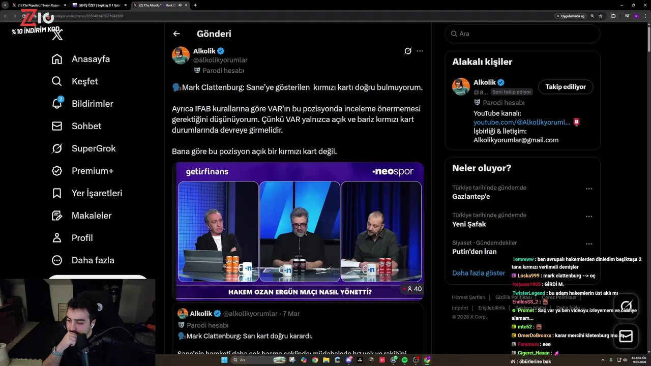Click Takip ediliyor button for Alkolik

566,87
